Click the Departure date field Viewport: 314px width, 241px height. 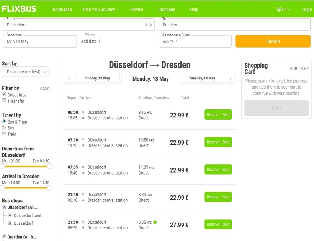40,41
